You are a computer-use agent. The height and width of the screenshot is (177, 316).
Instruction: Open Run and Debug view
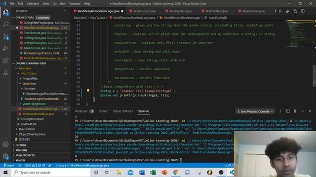point(5,48)
